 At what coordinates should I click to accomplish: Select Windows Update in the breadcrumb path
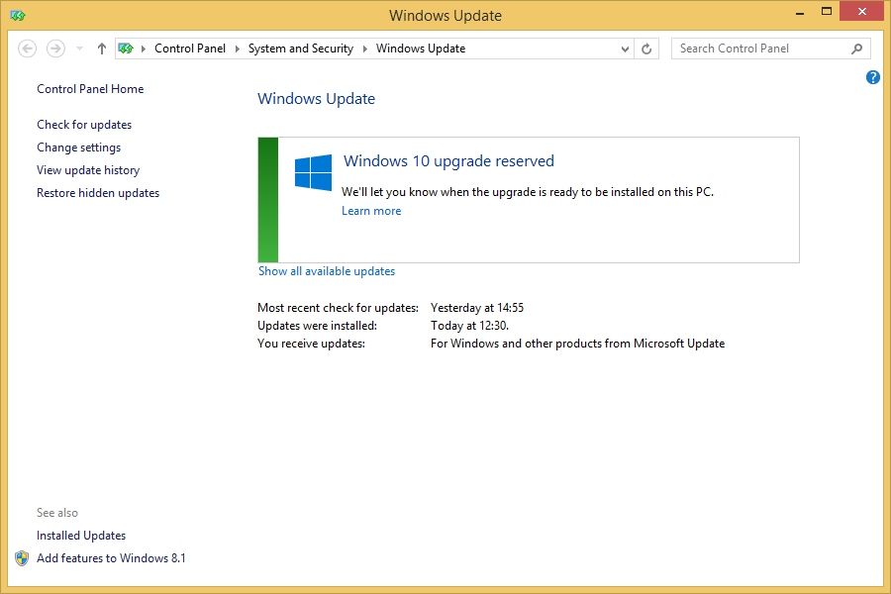[421, 49]
